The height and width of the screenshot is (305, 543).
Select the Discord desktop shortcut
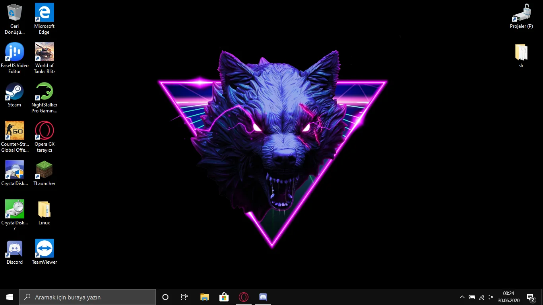coord(15,252)
